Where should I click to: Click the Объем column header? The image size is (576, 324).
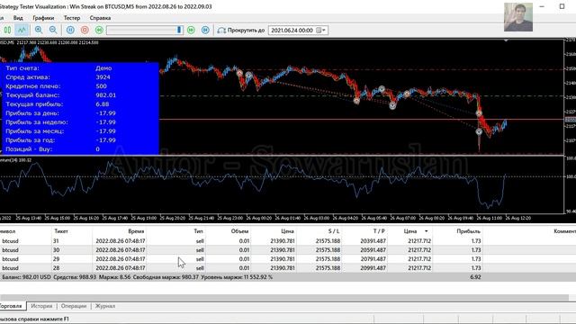pos(240,231)
